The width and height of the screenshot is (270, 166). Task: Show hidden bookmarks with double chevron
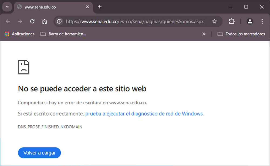tap(204, 34)
